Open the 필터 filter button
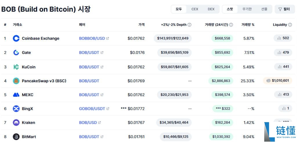This screenshot has width=297, height=142. (284, 9)
